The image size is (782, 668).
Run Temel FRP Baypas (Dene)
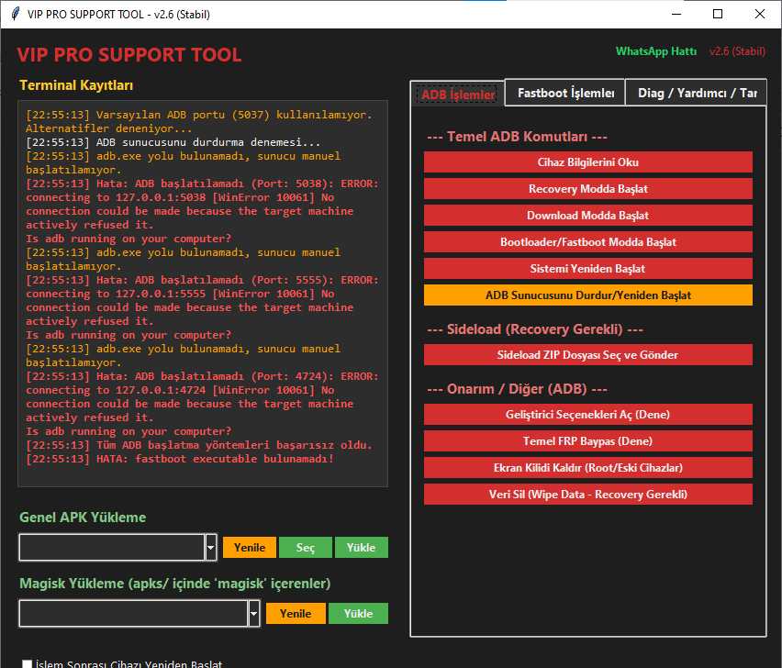click(587, 440)
